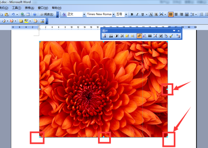Choose picture Line Style
This screenshot has height=148, width=208.
[150, 36]
